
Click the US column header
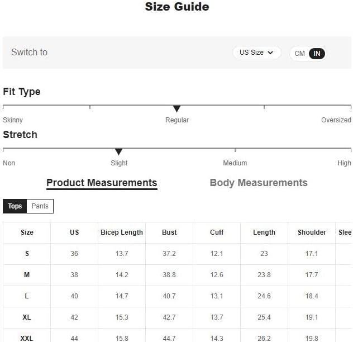click(x=74, y=232)
